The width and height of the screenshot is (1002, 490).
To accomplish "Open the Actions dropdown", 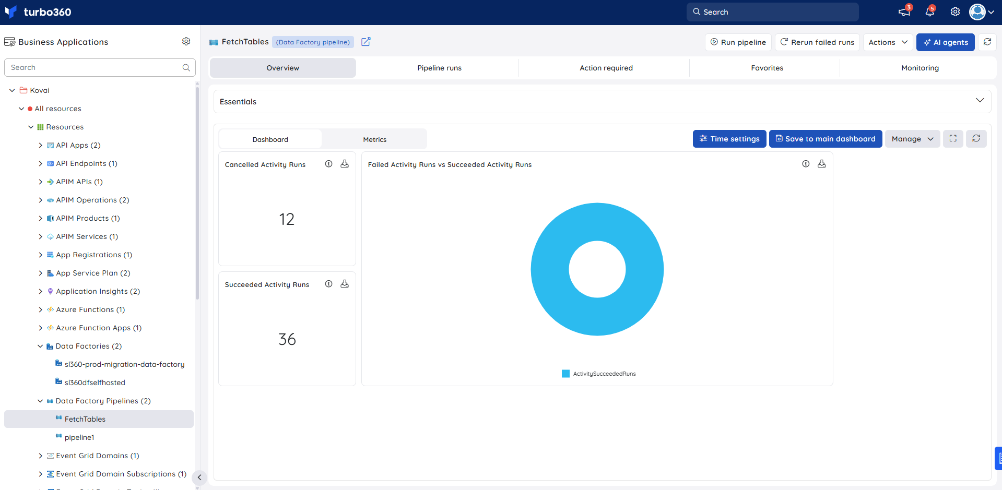I will [888, 42].
